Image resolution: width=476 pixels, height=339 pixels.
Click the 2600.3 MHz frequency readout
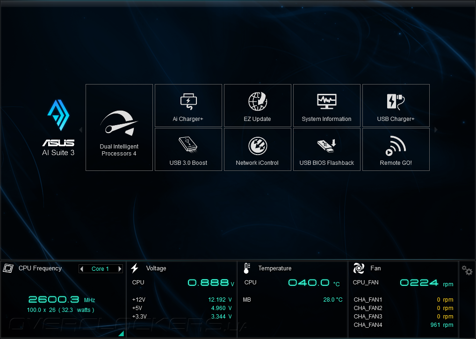click(x=62, y=300)
